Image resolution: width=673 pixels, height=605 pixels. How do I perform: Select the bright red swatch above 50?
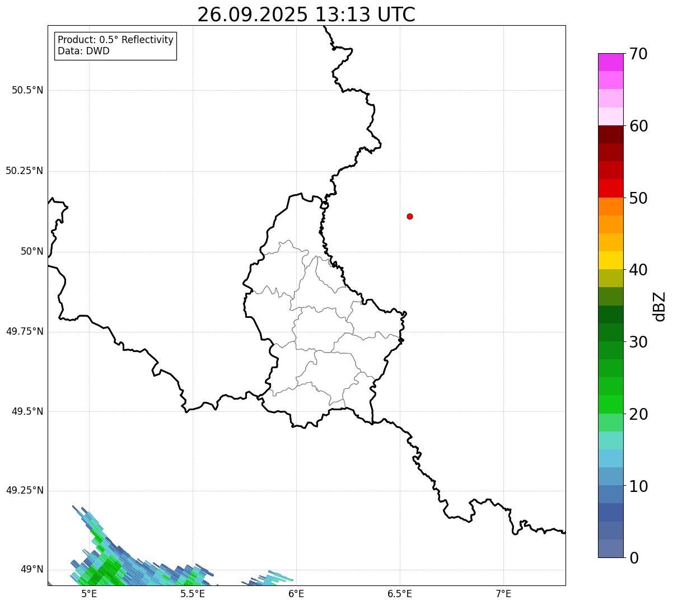610,188
